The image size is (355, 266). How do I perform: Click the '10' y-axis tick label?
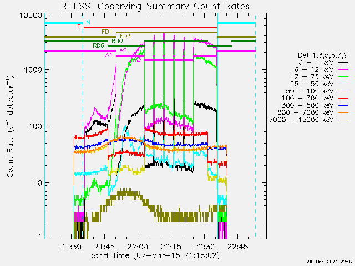tap(38, 183)
